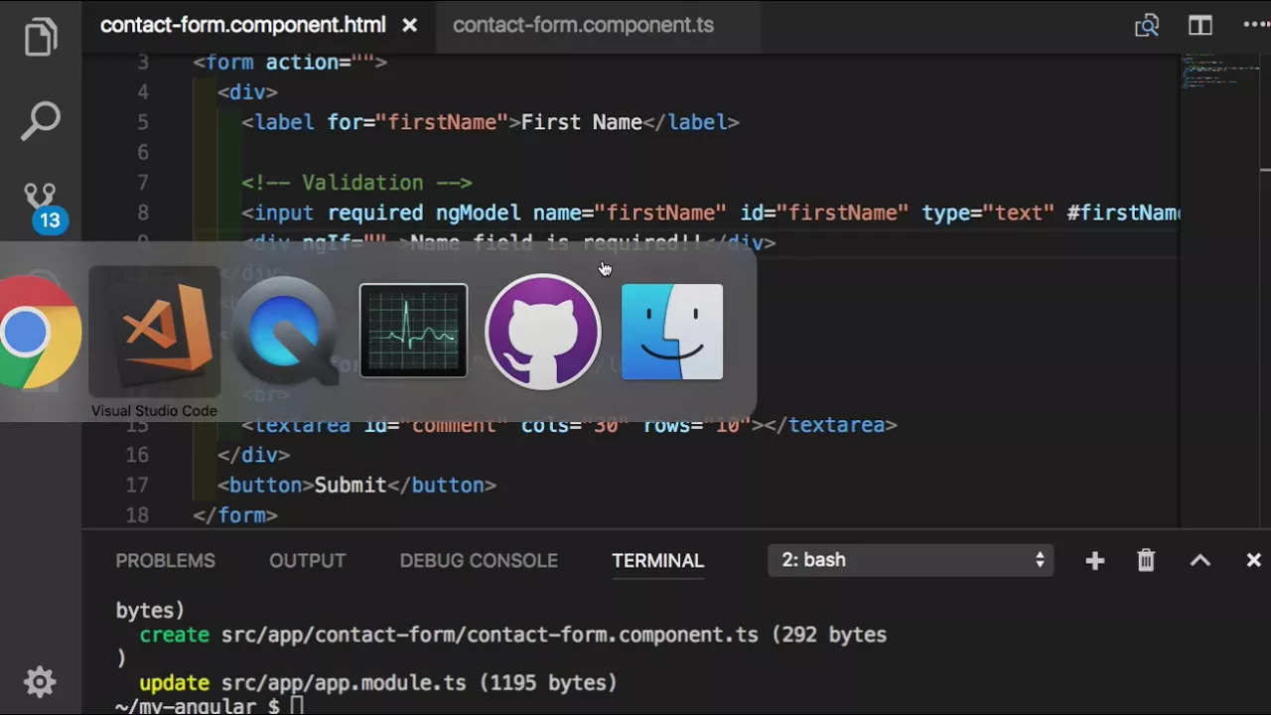Select Finder in app switcher
Image resolution: width=1271 pixels, height=715 pixels.
pyautogui.click(x=672, y=332)
